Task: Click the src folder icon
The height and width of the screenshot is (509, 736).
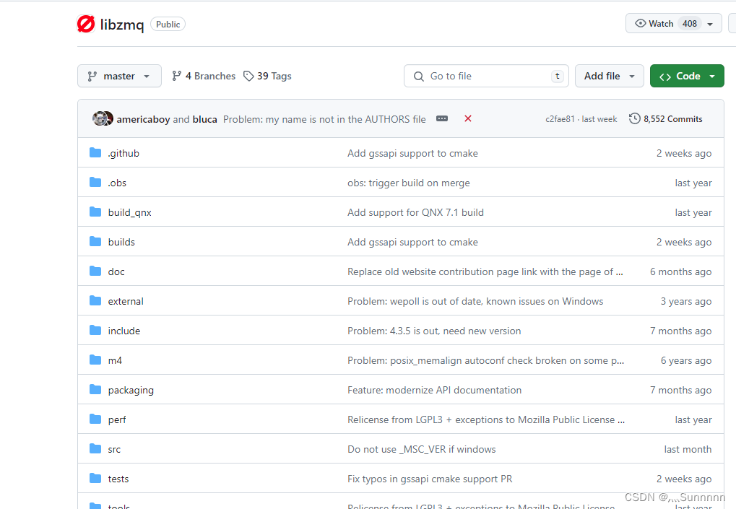Action: point(95,448)
